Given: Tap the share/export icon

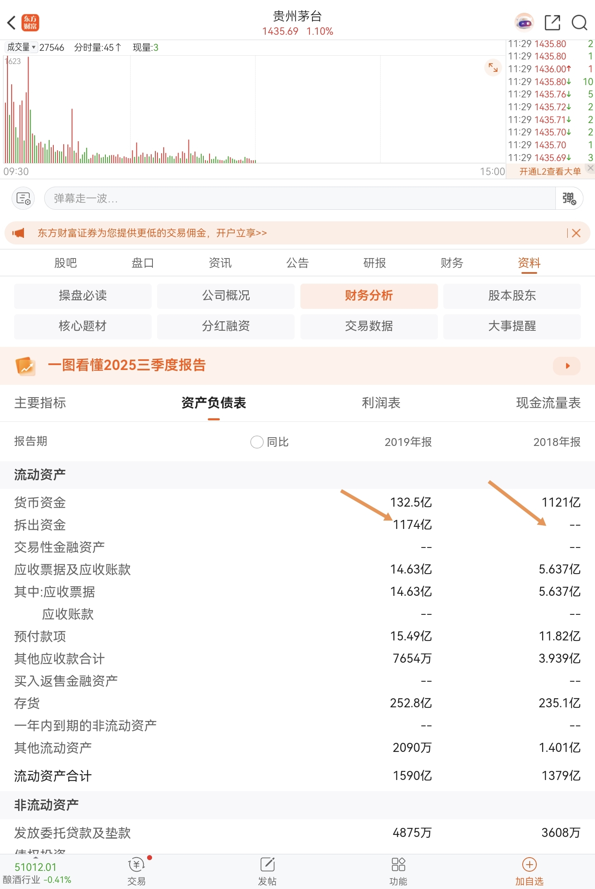Looking at the screenshot, I should tap(552, 23).
